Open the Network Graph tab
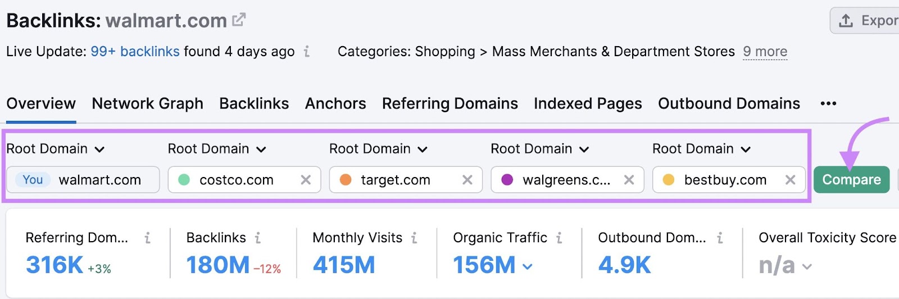Viewport: 899px width, 299px height. pyautogui.click(x=148, y=104)
